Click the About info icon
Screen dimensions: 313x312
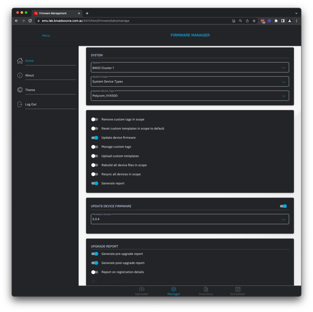tap(20, 75)
